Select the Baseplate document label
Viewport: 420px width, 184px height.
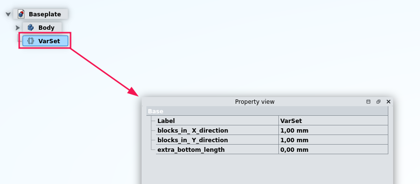point(45,14)
